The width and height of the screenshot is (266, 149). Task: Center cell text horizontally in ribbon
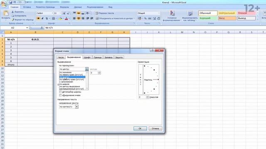click(79, 18)
